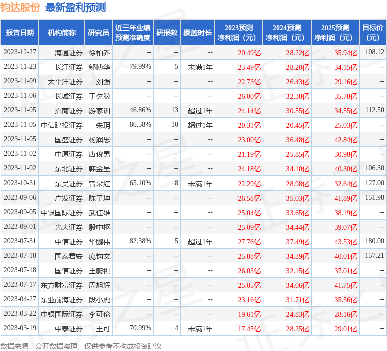Click the 2023预测净利润 column header
The width and height of the screenshot is (387, 351).
[239, 32]
